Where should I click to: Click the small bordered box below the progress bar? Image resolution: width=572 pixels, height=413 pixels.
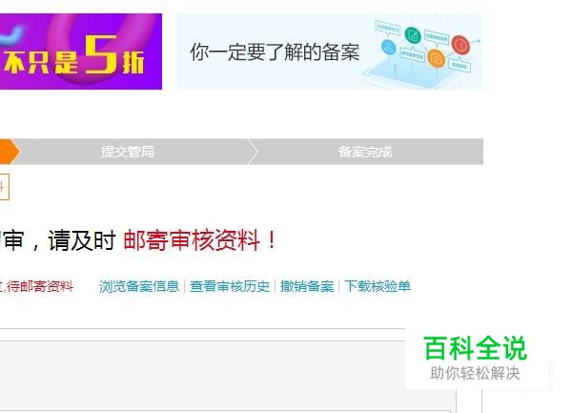pos(4,187)
